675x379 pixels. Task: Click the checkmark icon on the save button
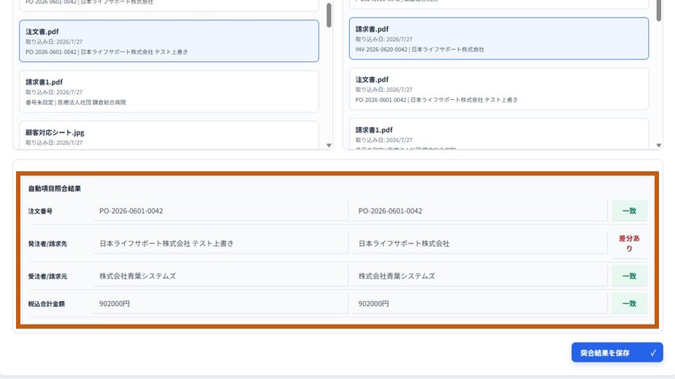tap(653, 353)
